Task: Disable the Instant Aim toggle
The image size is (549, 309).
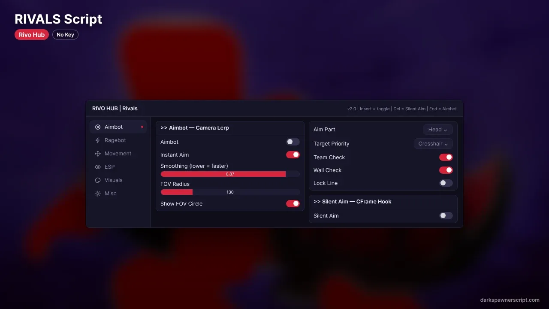Action: (293, 154)
